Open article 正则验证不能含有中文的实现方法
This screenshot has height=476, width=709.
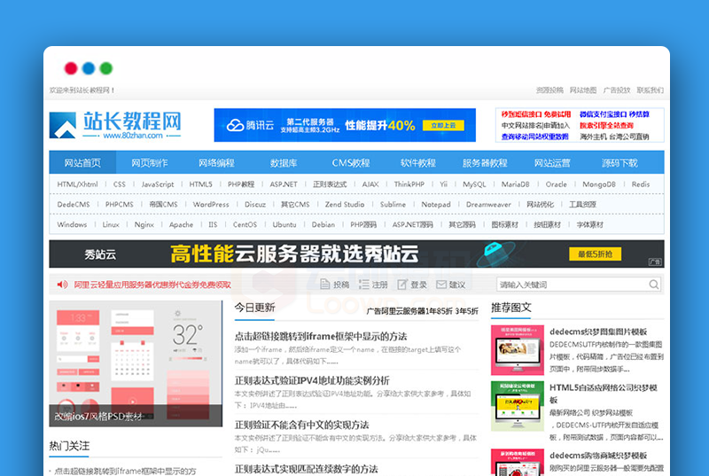(301, 425)
